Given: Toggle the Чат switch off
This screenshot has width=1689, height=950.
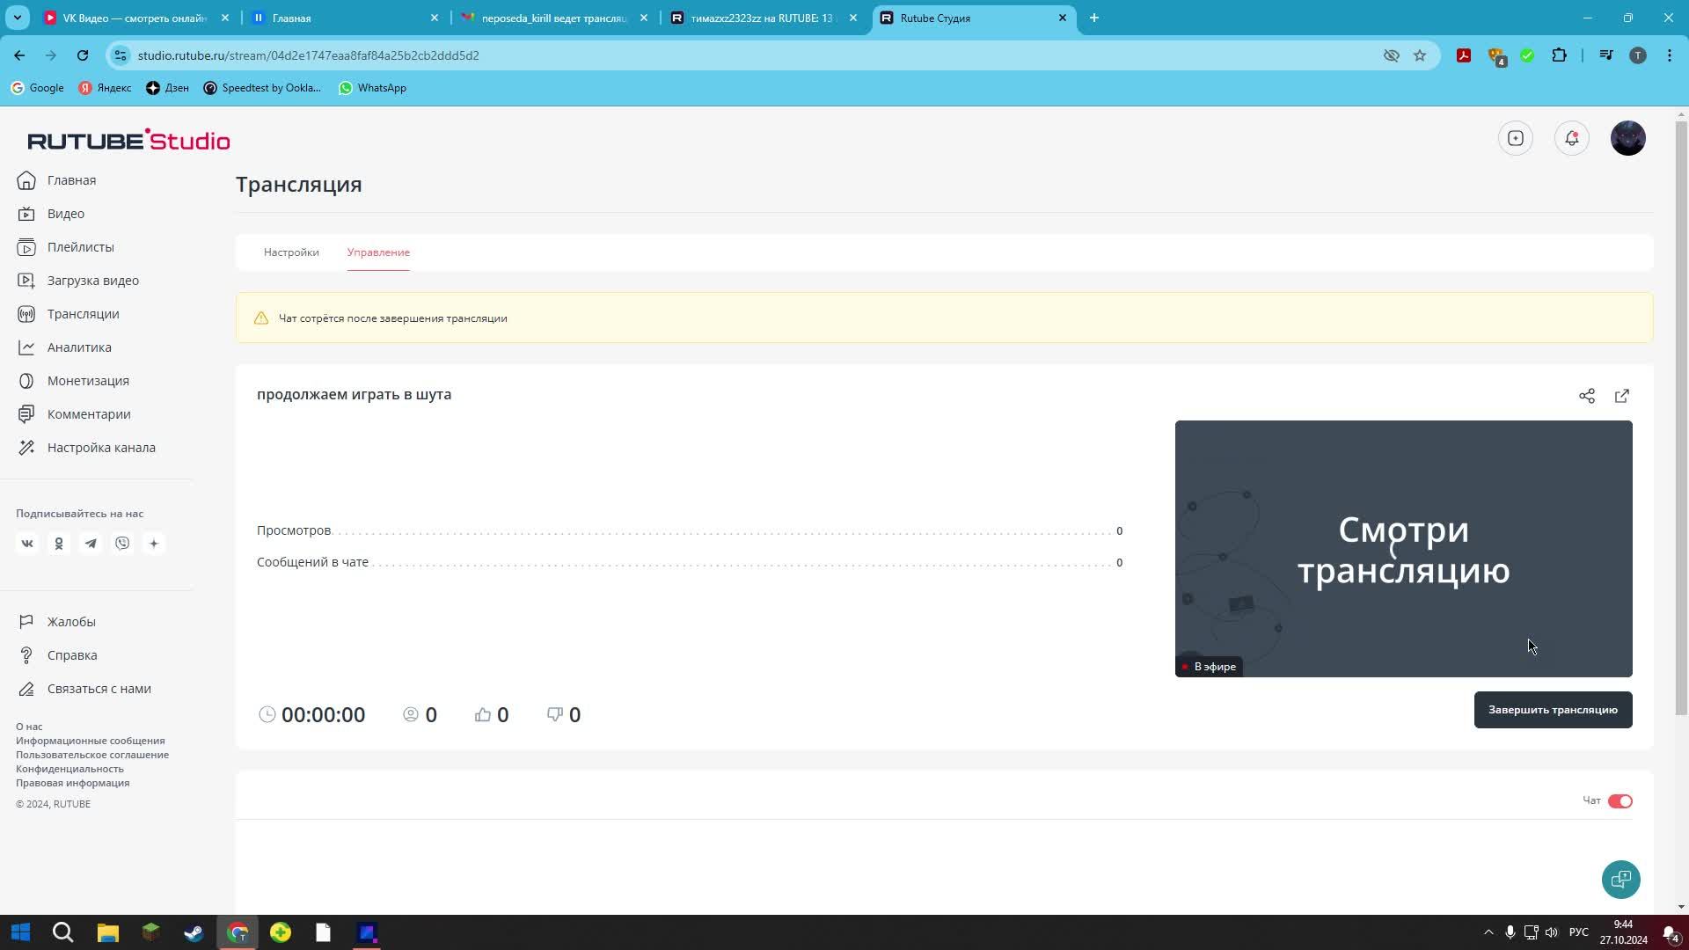Looking at the screenshot, I should [1620, 801].
